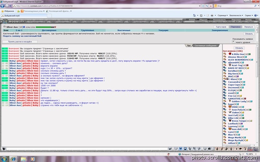Toggle the 'моего уровня' checkbox
The height and width of the screenshot is (162, 260).
pos(233,42)
